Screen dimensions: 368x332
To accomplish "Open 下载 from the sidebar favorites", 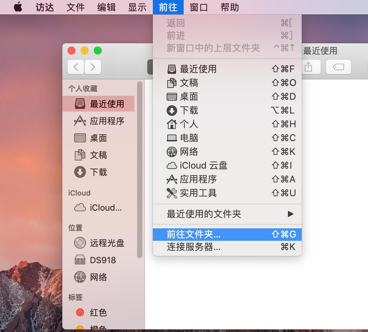I will (97, 172).
